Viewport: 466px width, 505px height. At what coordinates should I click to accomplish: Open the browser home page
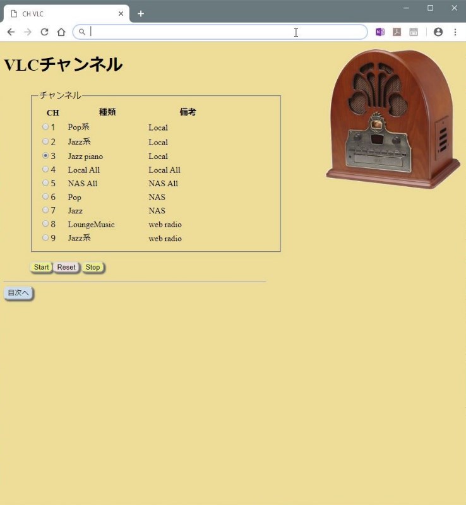pyautogui.click(x=61, y=32)
